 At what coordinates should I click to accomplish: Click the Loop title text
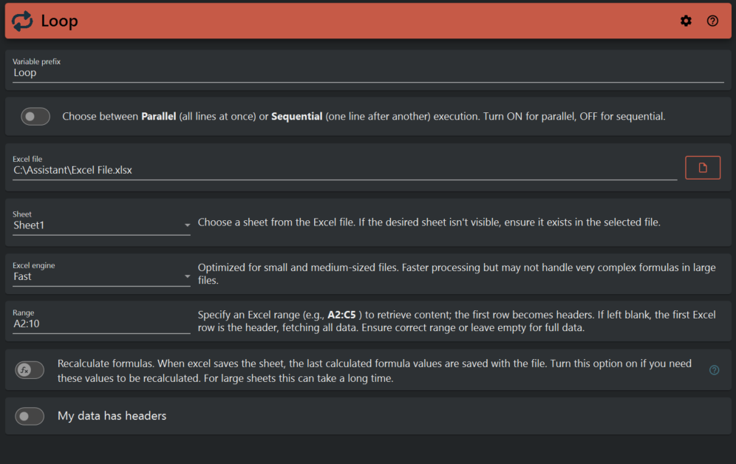(59, 21)
